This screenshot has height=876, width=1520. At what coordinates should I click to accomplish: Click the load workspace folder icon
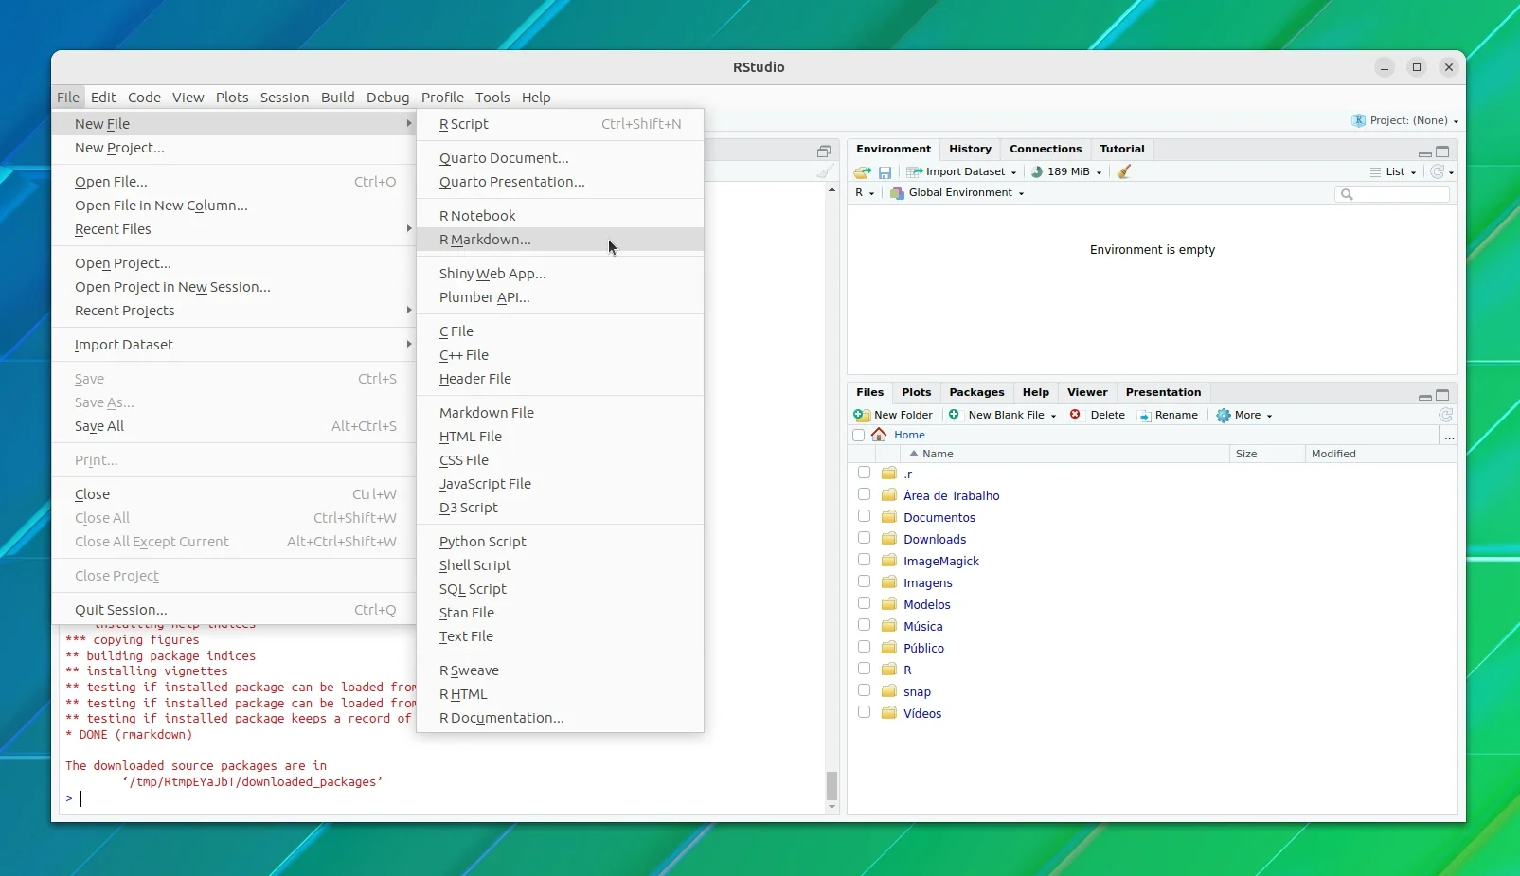coord(862,172)
